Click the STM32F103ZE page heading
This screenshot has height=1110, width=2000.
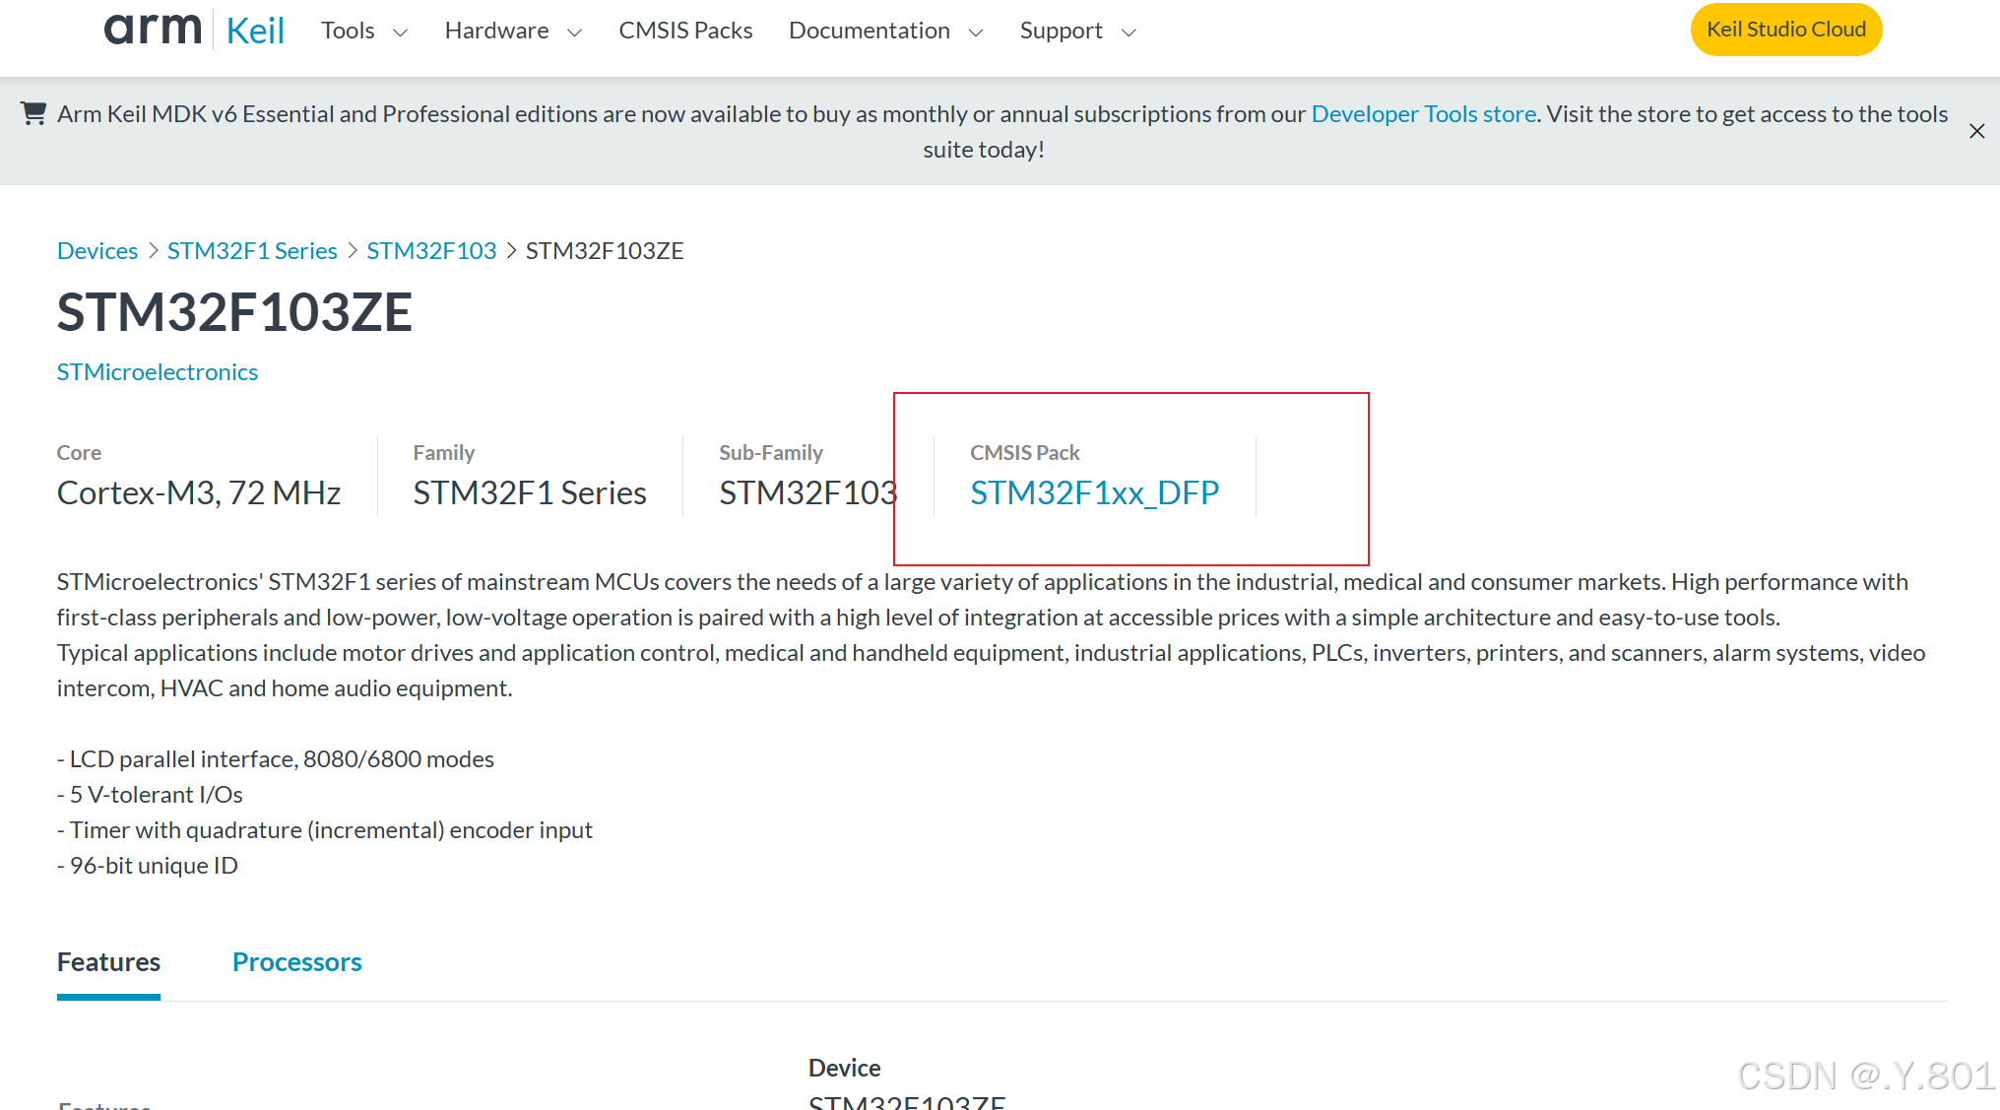[234, 312]
